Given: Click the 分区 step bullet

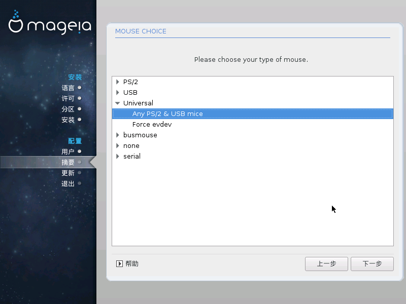Looking at the screenshot, I should pyautogui.click(x=80, y=109).
